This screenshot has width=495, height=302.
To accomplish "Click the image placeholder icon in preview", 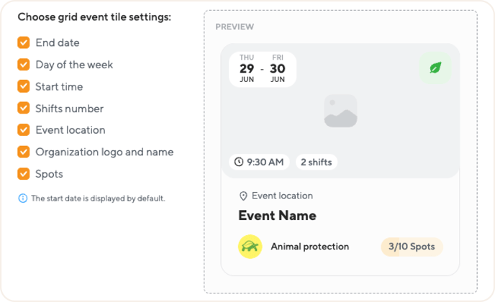I will [340, 111].
